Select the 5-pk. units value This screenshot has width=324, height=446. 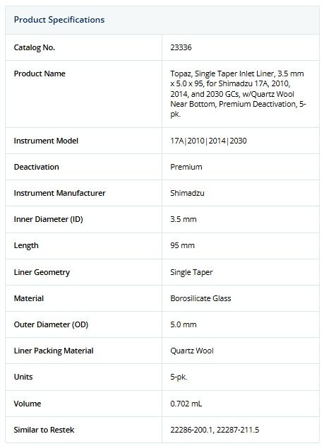179,377
